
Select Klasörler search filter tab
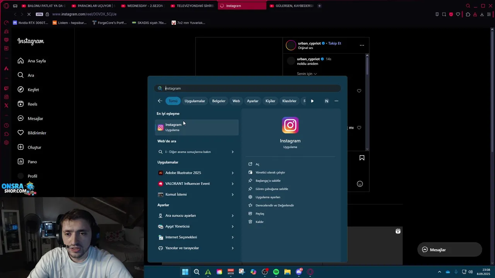click(289, 101)
